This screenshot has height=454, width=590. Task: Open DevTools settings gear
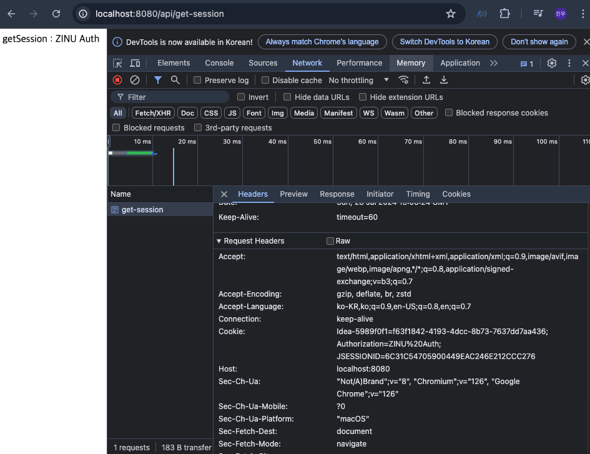(x=552, y=63)
